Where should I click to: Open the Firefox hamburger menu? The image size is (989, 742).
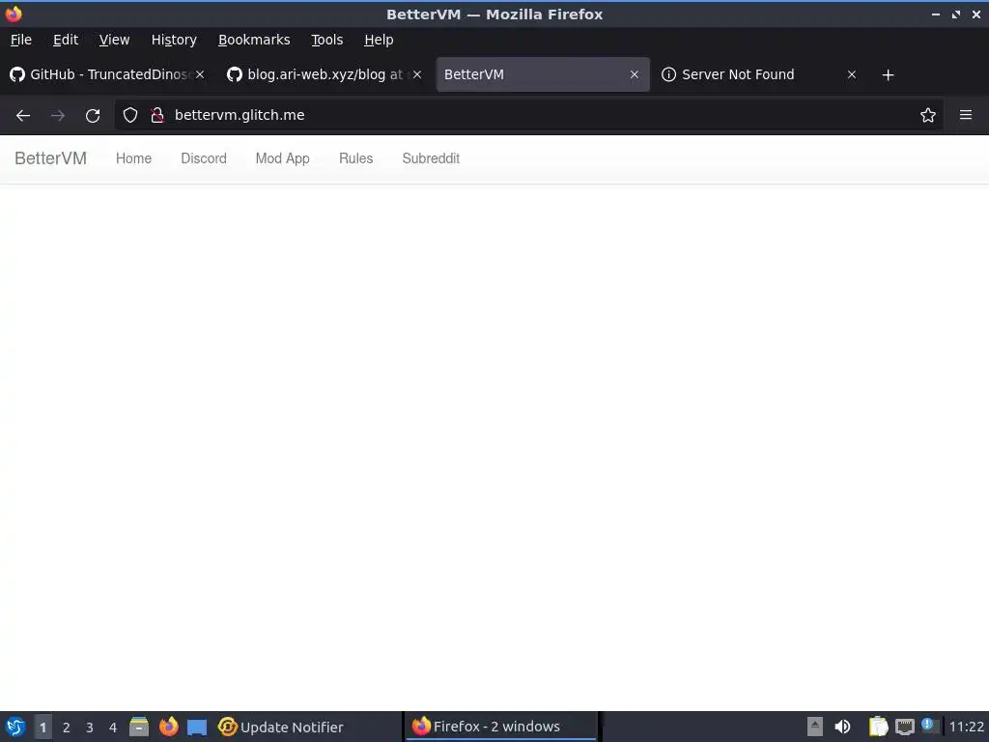(966, 115)
